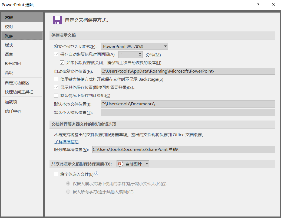The width and height of the screenshot is (281, 218).
Task: Check 将字体嵌入文件 option
Action: click(x=56, y=174)
